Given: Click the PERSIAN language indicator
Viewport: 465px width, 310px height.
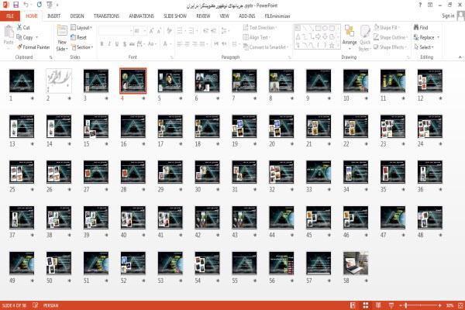Looking at the screenshot, I should point(50,305).
